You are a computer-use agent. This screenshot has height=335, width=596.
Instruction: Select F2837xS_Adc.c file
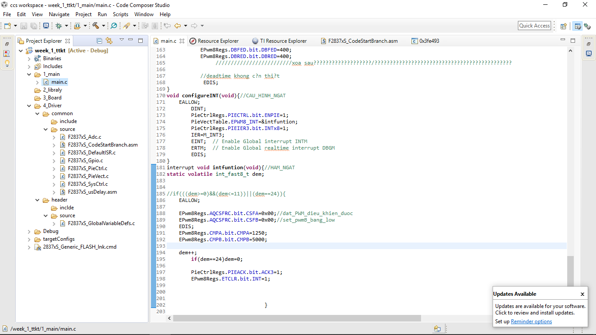pyautogui.click(x=85, y=137)
